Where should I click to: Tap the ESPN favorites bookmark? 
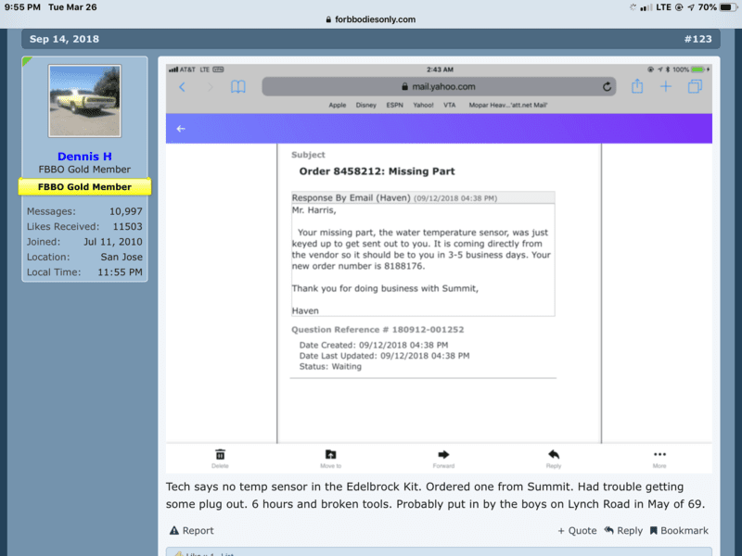click(395, 105)
